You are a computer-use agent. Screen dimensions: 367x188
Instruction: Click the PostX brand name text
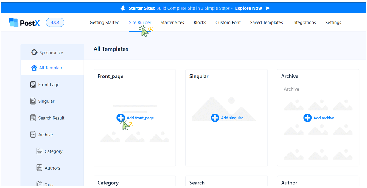pyautogui.click(x=30, y=23)
